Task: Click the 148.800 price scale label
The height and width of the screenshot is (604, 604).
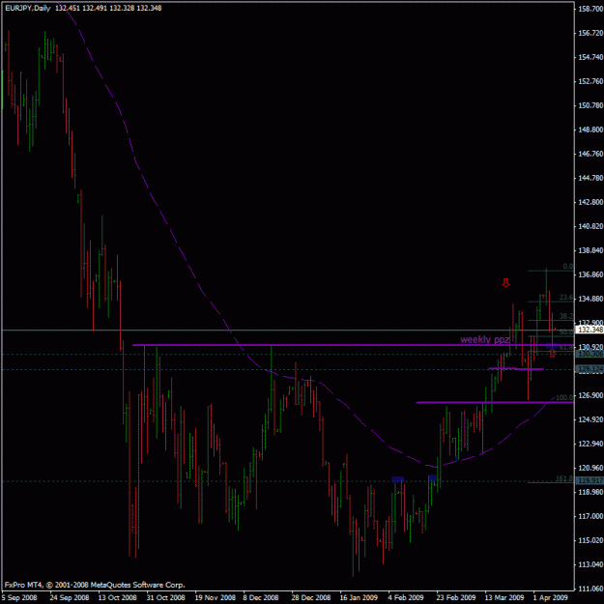Action: [x=590, y=129]
